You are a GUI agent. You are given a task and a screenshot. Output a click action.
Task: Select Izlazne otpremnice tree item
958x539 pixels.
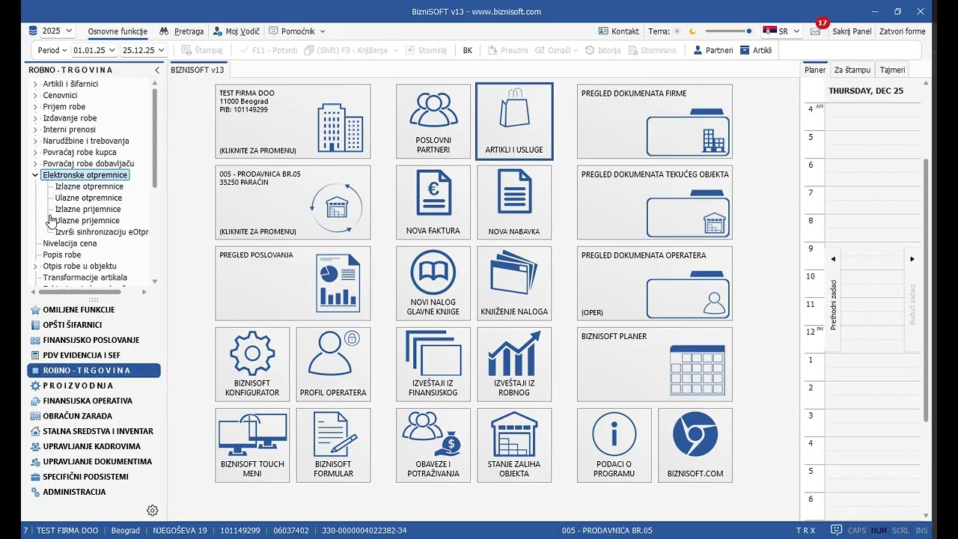point(89,186)
